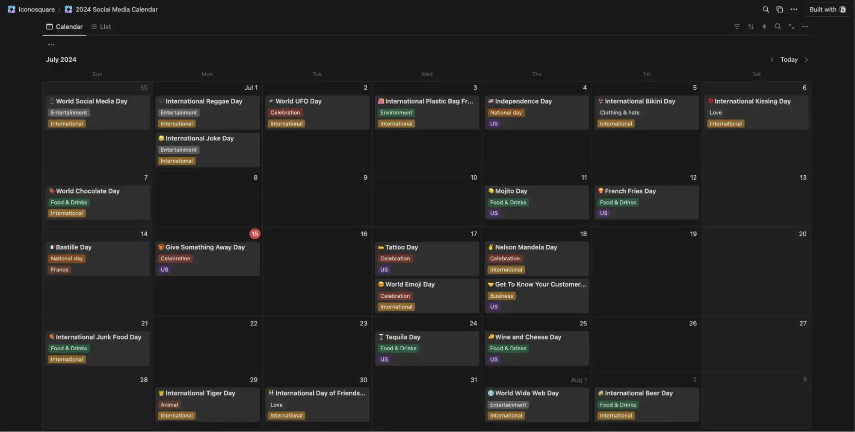Click US tag on Tequila Day
855x432 pixels.
[384, 360]
